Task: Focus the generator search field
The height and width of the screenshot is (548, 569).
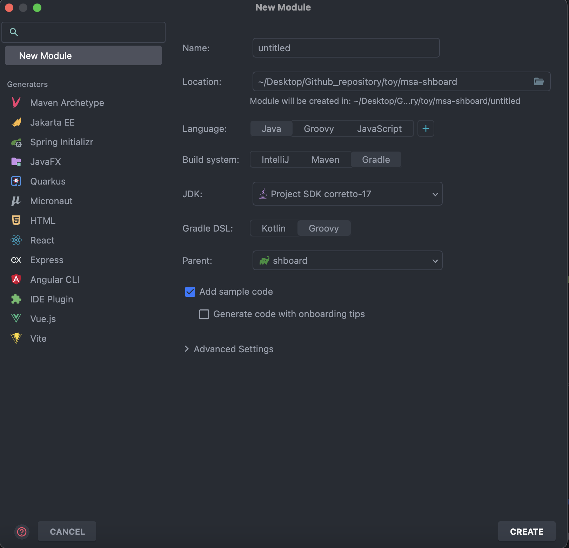Action: pos(83,32)
